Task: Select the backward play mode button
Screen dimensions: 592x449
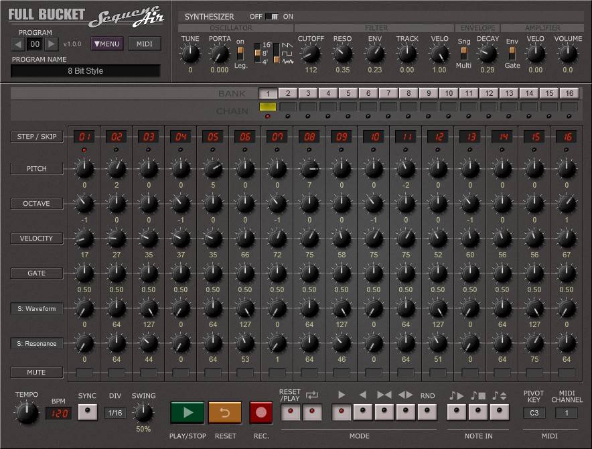Action: pyautogui.click(x=363, y=412)
